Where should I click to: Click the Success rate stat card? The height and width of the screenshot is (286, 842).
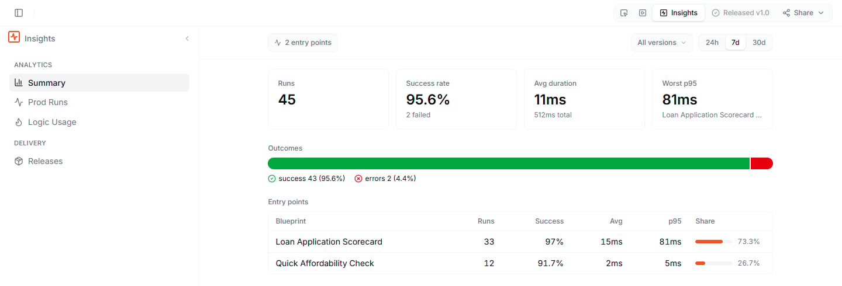pos(456,99)
